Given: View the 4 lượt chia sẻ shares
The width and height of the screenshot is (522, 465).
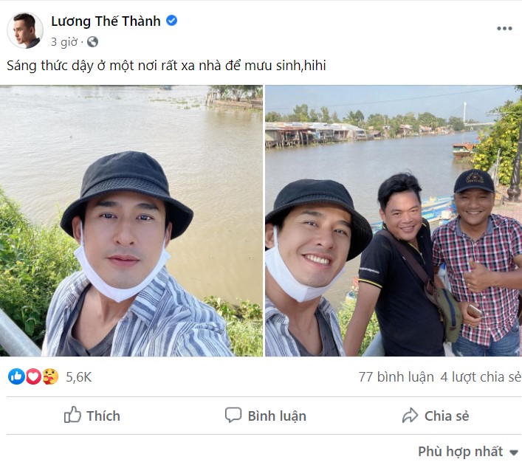Looking at the screenshot, I should (481, 376).
